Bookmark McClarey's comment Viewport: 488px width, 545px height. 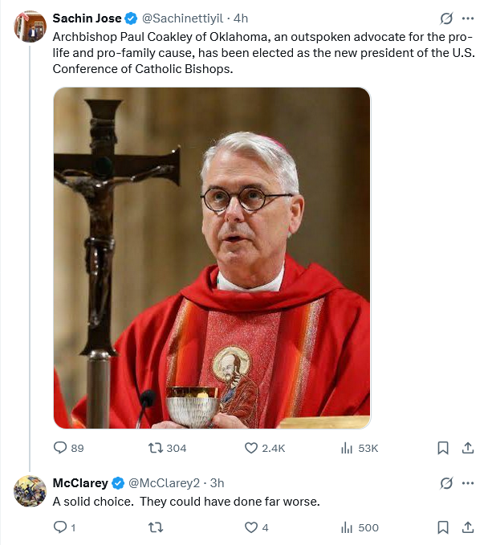(x=442, y=527)
